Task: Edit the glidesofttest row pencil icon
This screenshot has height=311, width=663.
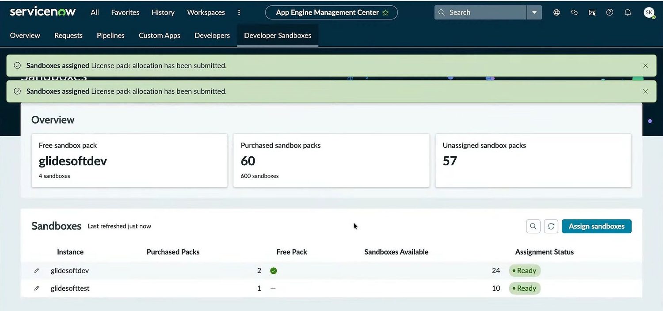Action: [37, 288]
